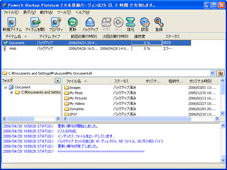
Task: Open the 動作(A) menu
Action: [46, 12]
